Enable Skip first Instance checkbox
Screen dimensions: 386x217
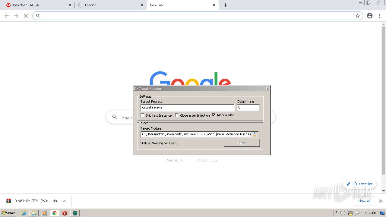click(x=143, y=115)
